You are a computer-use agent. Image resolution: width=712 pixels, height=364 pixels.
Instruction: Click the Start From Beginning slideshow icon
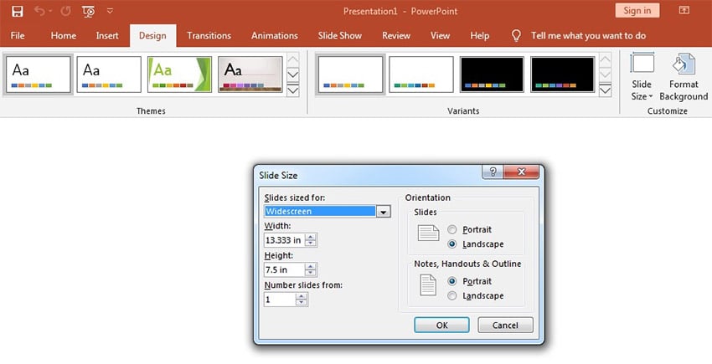pos(88,11)
